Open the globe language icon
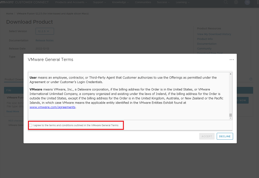The width and height of the screenshot is (259, 178). point(236,2)
